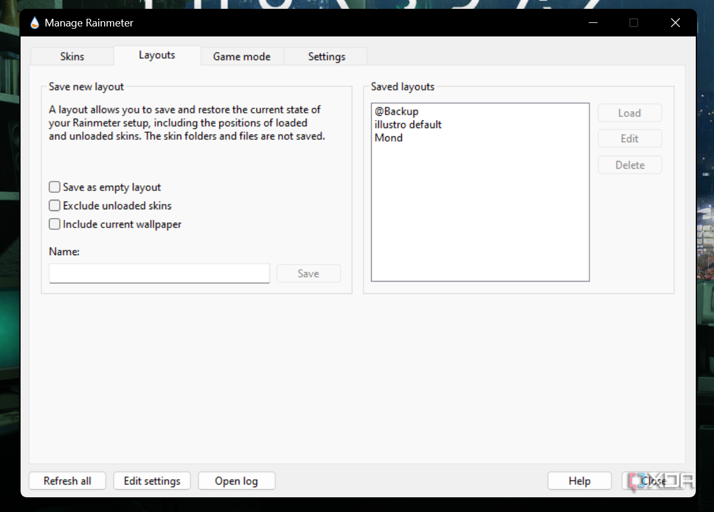The image size is (714, 512).
Task: Select @Backup in saved layouts list
Action: [x=396, y=112]
